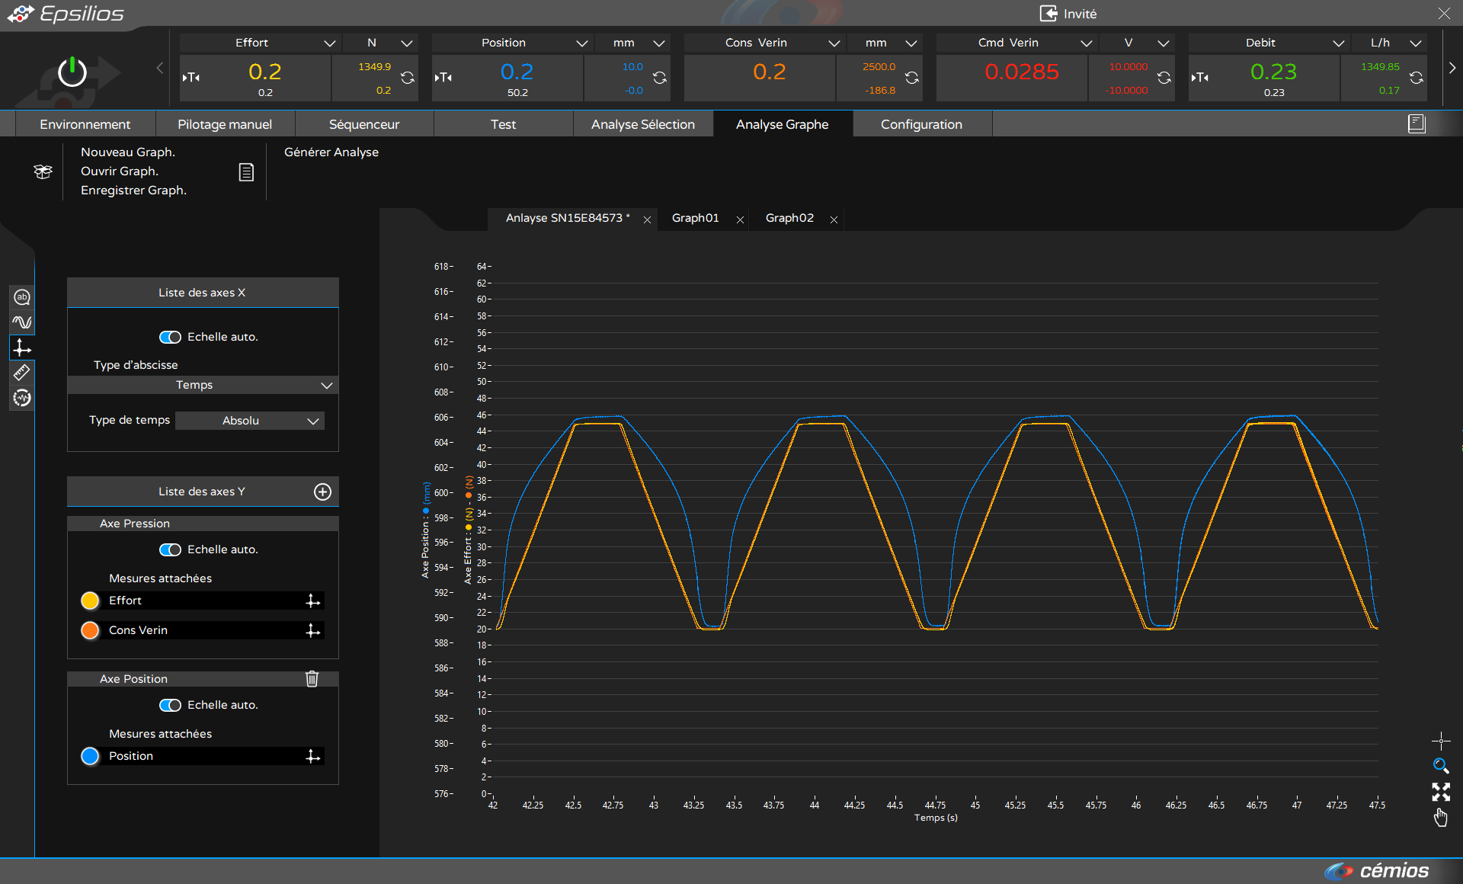Disable Echelle auto for the X axes

171,337
